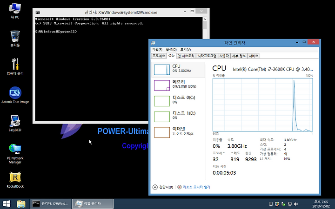Switch to the 세부 정보 tab
The image size is (335, 209).
point(239,56)
